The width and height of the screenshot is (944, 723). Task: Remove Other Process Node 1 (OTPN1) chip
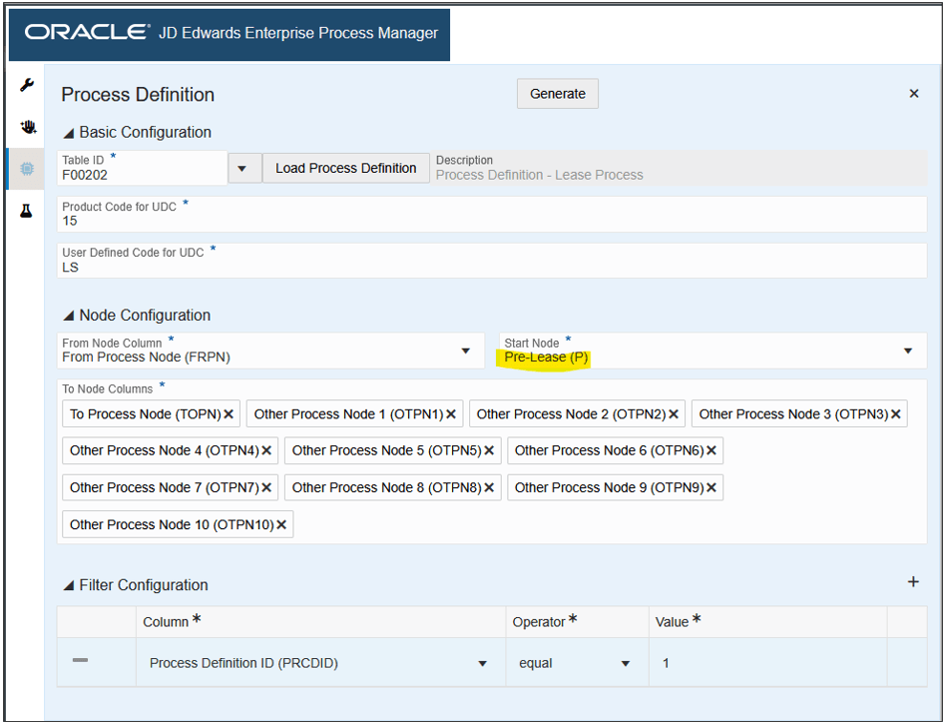(451, 413)
